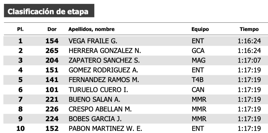
Task: Click on ZAPATERO SANCHEZ S. name
Action: pos(104,60)
